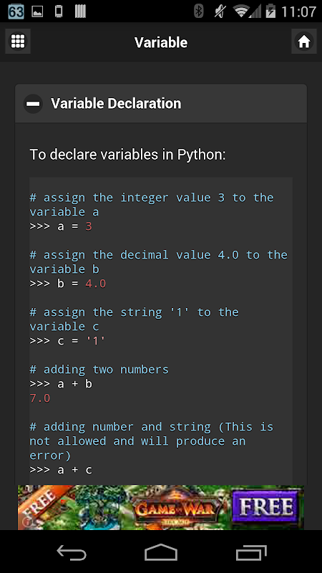Open the Game of War ad banner
Viewport: 322px width, 573px height.
(161, 507)
